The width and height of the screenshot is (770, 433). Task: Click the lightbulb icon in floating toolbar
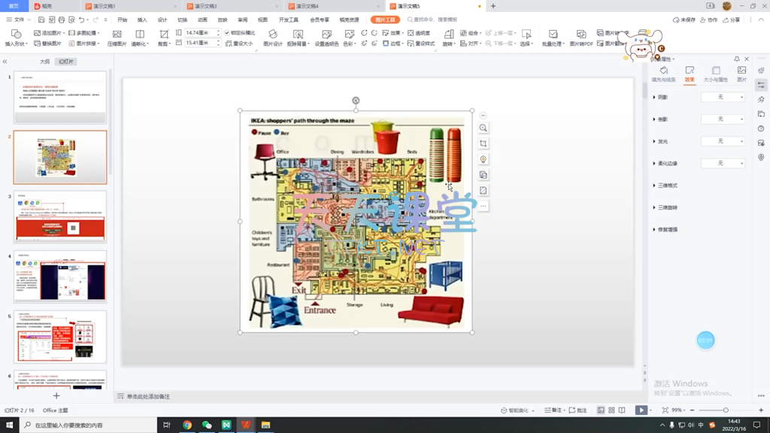(484, 159)
